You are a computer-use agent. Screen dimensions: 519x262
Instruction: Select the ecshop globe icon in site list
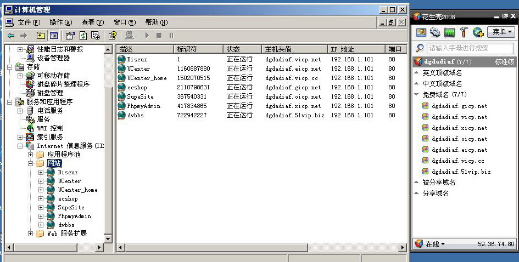(x=121, y=87)
